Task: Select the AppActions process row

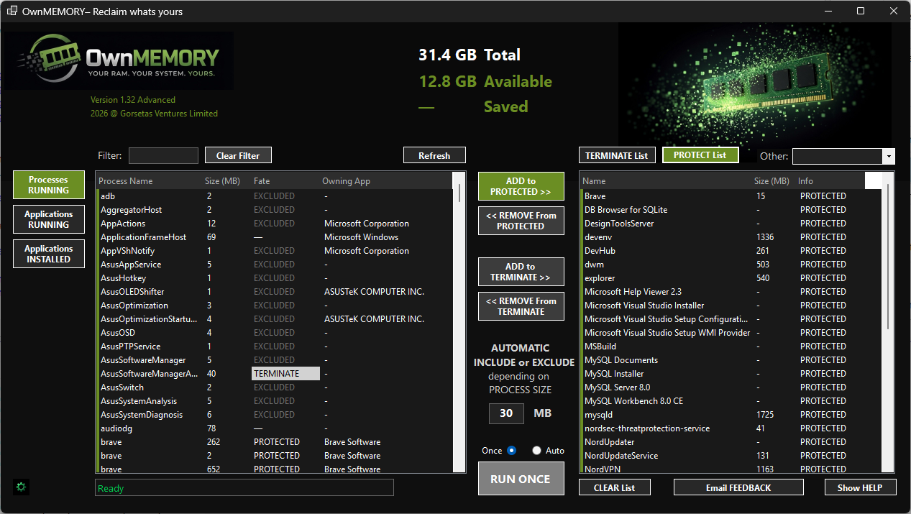Action: pos(275,224)
